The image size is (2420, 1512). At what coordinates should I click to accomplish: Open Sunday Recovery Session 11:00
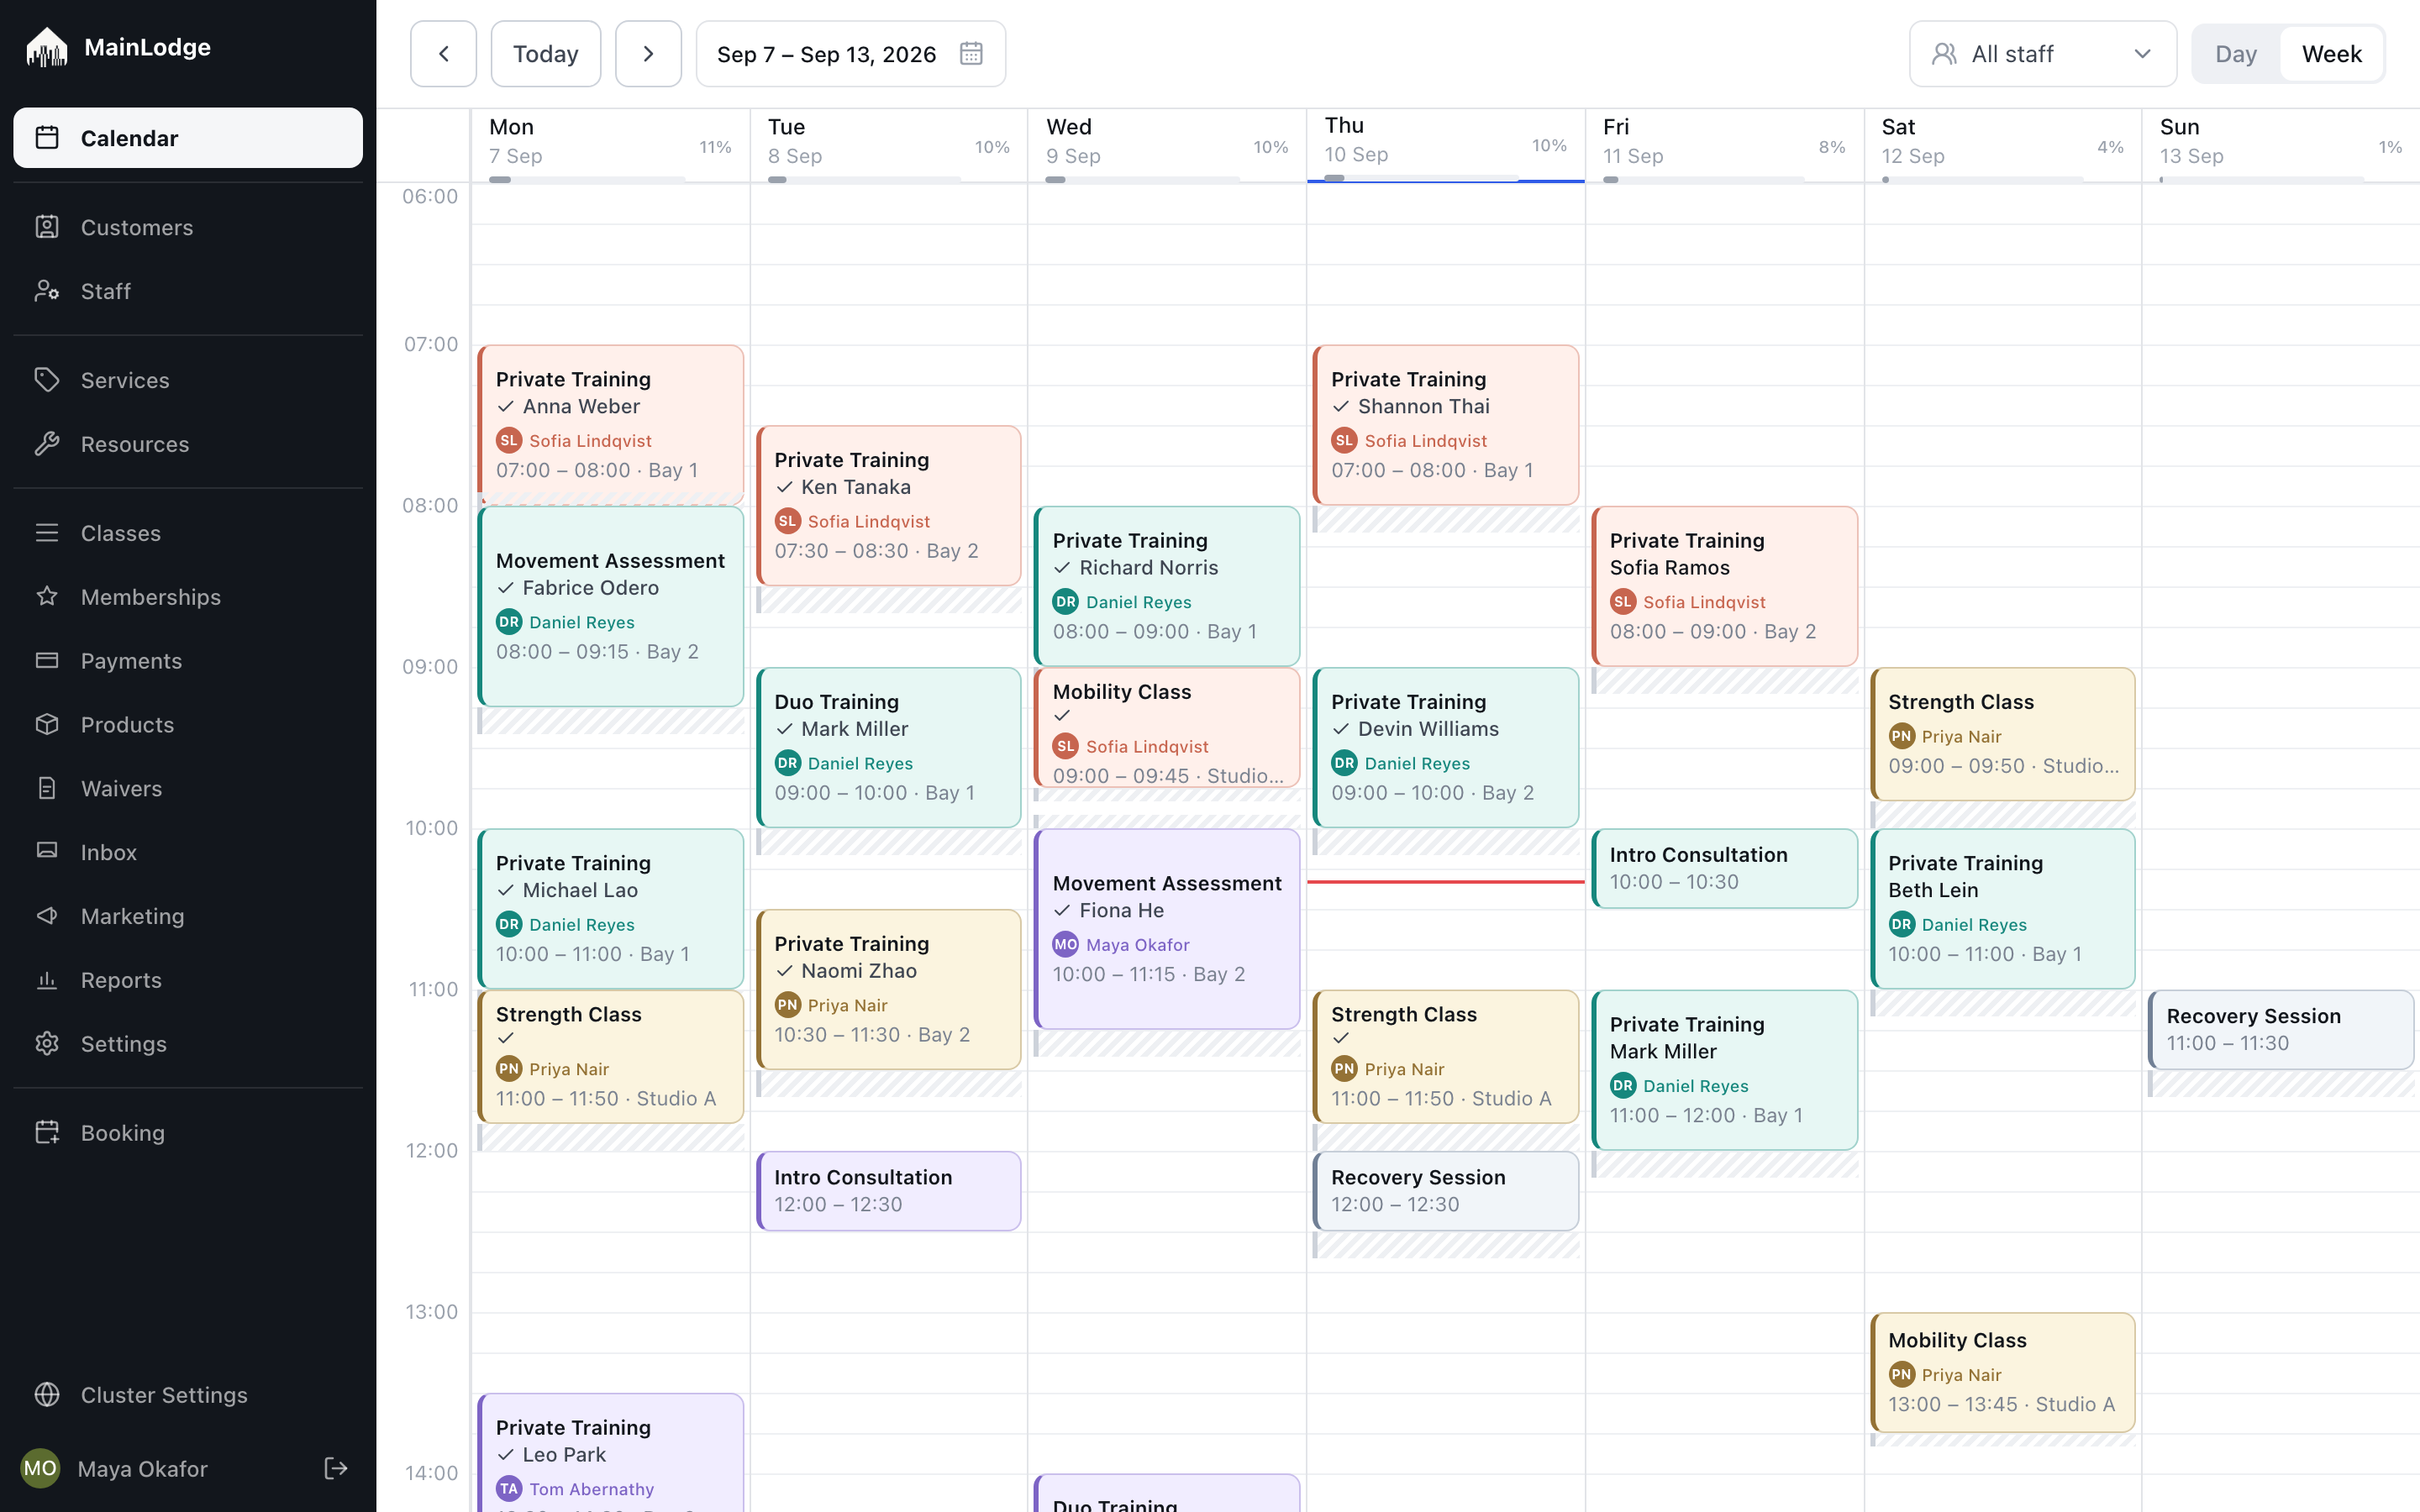2281,1029
